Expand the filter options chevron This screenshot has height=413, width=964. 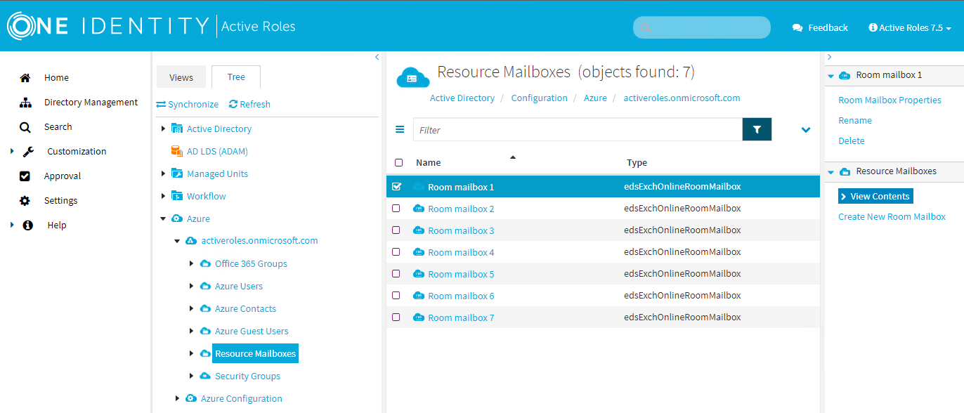tap(806, 130)
